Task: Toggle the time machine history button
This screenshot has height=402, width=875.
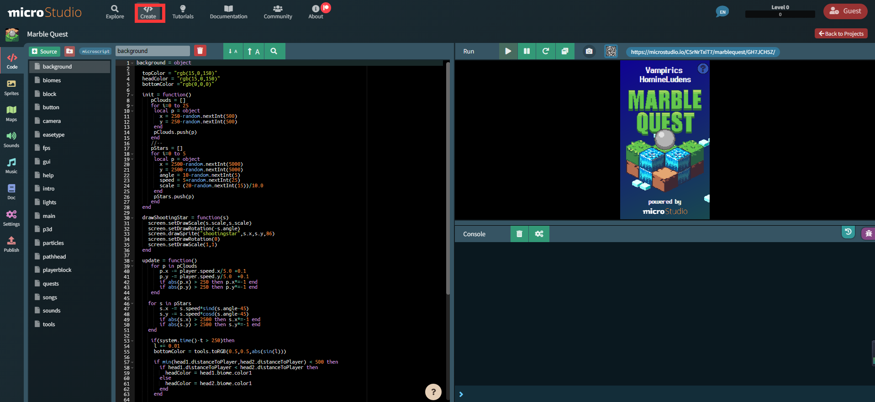Action: click(848, 232)
